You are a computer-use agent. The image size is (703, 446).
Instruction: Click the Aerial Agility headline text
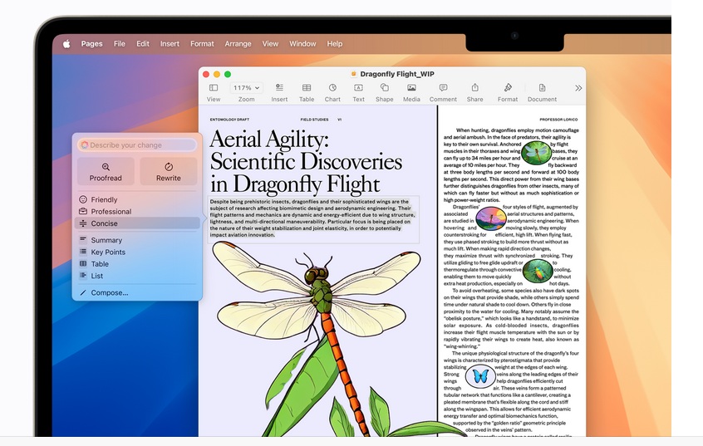pyautogui.click(x=306, y=161)
